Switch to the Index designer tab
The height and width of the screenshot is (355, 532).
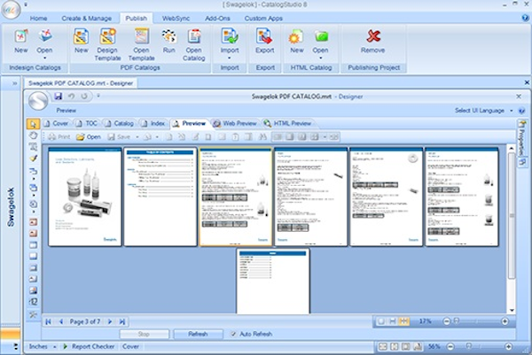tap(153, 124)
